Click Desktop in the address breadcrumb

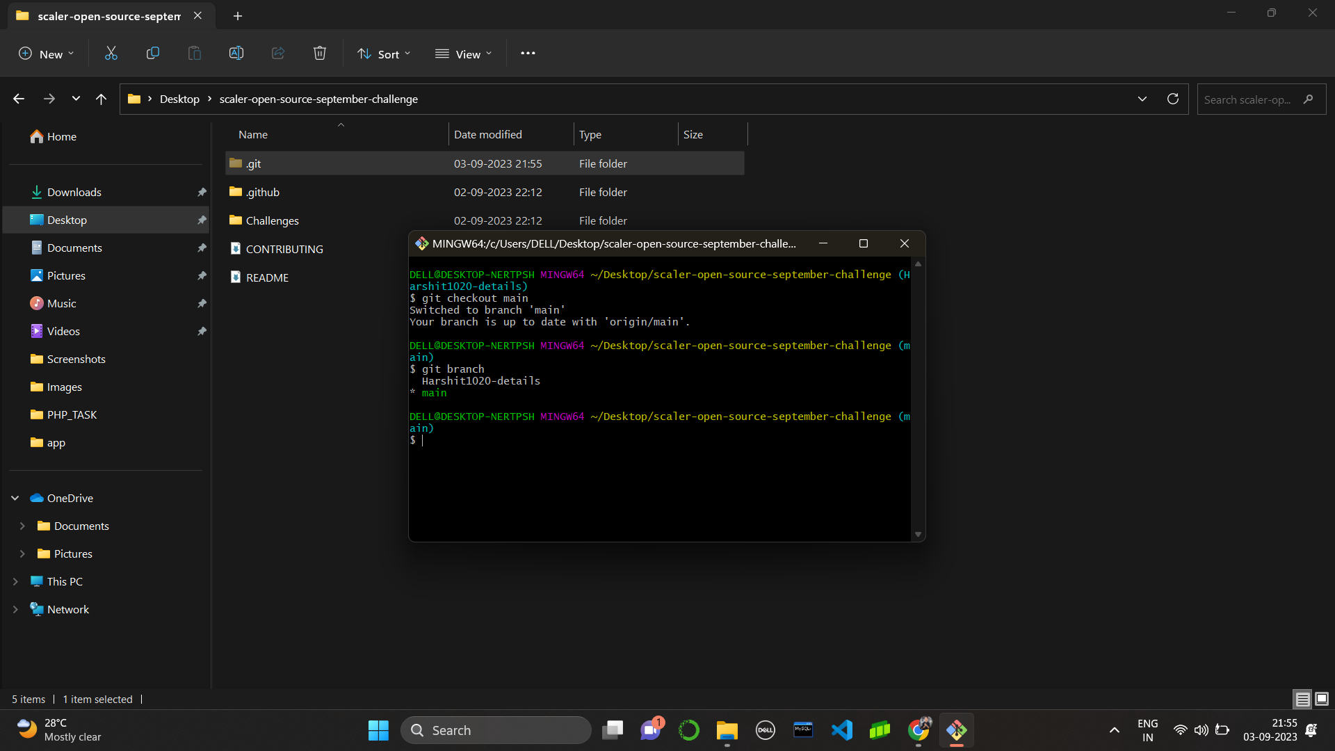click(179, 99)
